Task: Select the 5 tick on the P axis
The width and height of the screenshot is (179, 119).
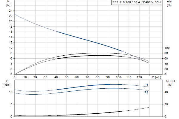Action: point(11,104)
